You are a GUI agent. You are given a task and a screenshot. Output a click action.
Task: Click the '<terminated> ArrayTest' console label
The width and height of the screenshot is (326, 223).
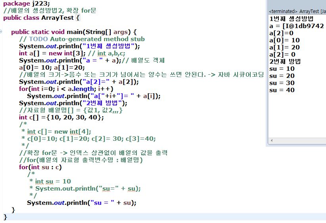[297, 11]
